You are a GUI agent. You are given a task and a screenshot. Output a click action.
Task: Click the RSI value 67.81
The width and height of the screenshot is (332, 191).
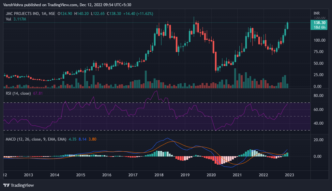pyautogui.click(x=38, y=93)
